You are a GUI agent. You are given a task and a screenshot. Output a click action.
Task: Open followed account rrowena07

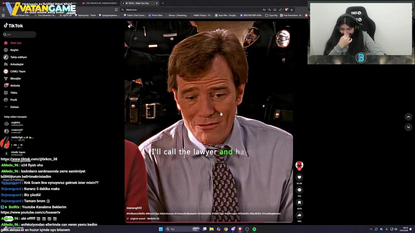point(14,131)
